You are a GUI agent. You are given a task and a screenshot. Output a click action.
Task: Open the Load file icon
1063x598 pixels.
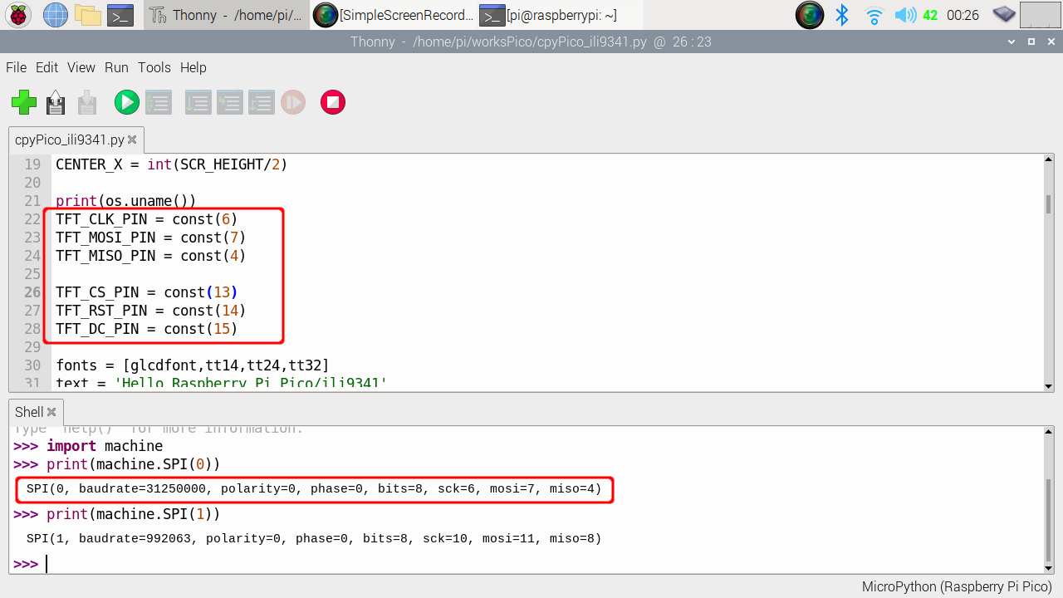(x=55, y=102)
